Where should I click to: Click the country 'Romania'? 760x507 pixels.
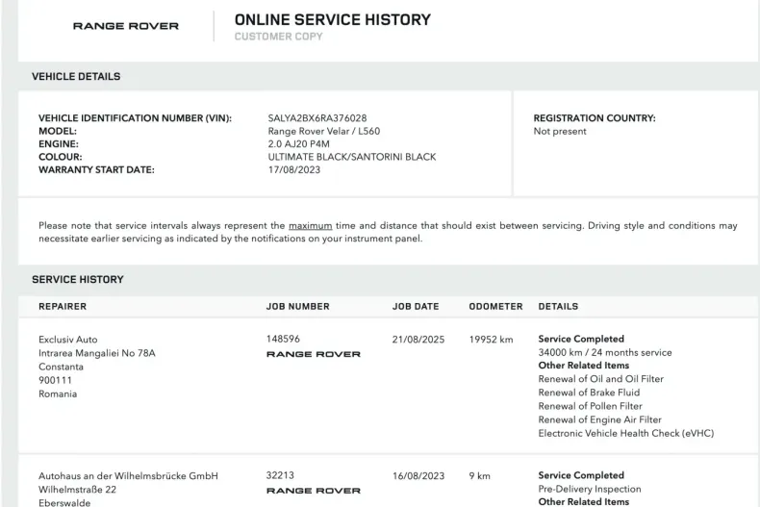click(58, 394)
